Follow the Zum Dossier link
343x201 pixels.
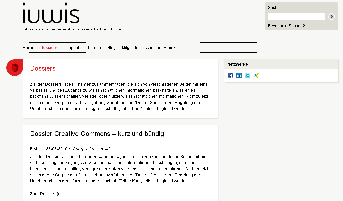[42, 194]
